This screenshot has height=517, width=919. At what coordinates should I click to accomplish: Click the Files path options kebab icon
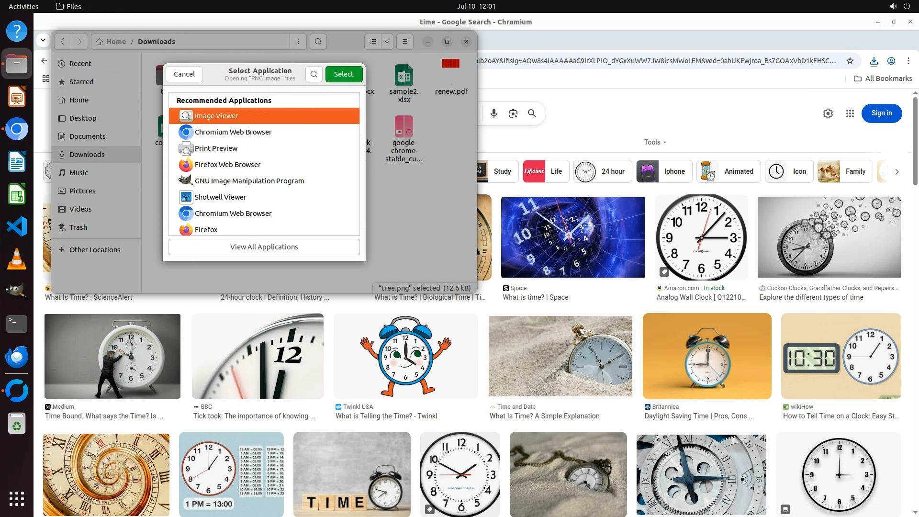[298, 42]
